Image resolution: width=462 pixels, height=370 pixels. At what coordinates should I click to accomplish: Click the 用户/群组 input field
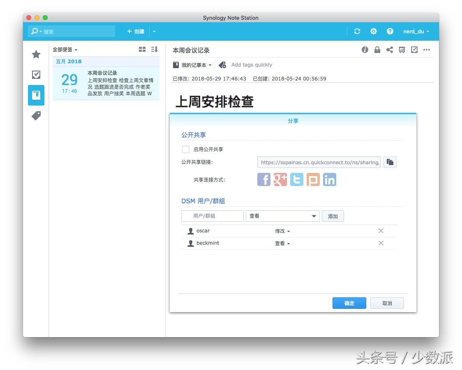point(212,216)
